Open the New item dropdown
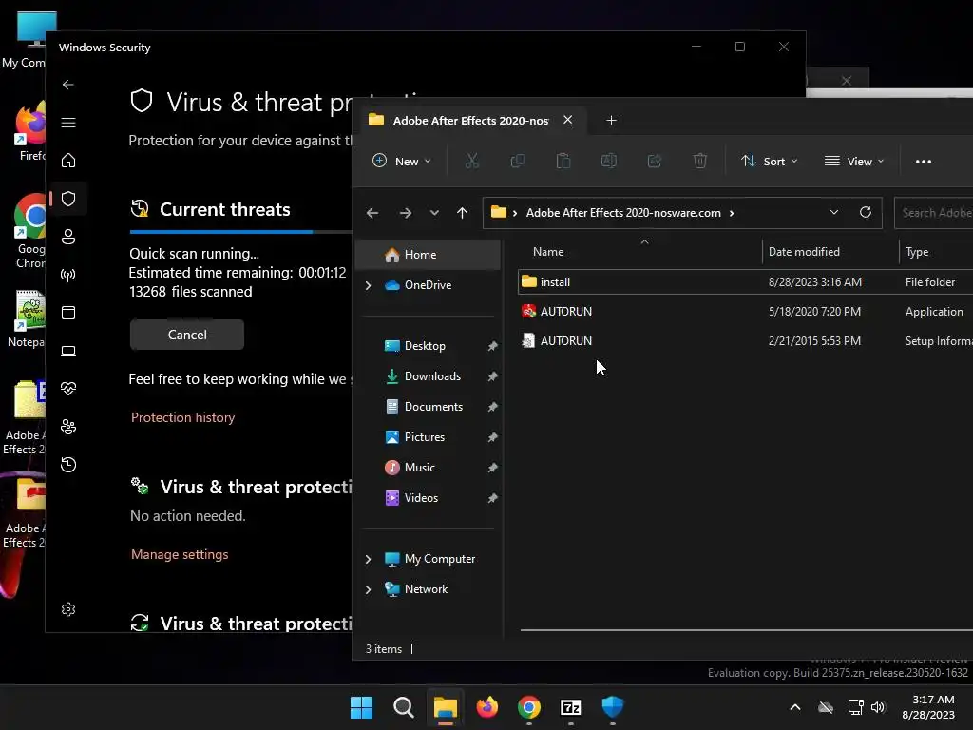The image size is (973, 730). click(402, 162)
